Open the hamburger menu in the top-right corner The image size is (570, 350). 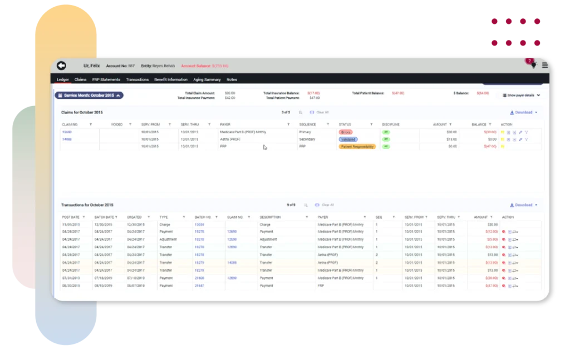tap(544, 66)
